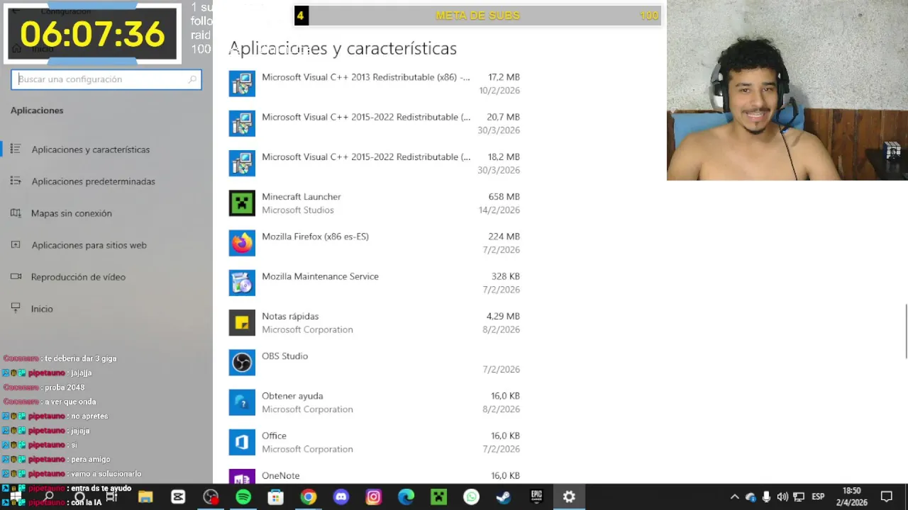908x510 pixels.
Task: Select the OneNote app entry
Action: pos(375,477)
